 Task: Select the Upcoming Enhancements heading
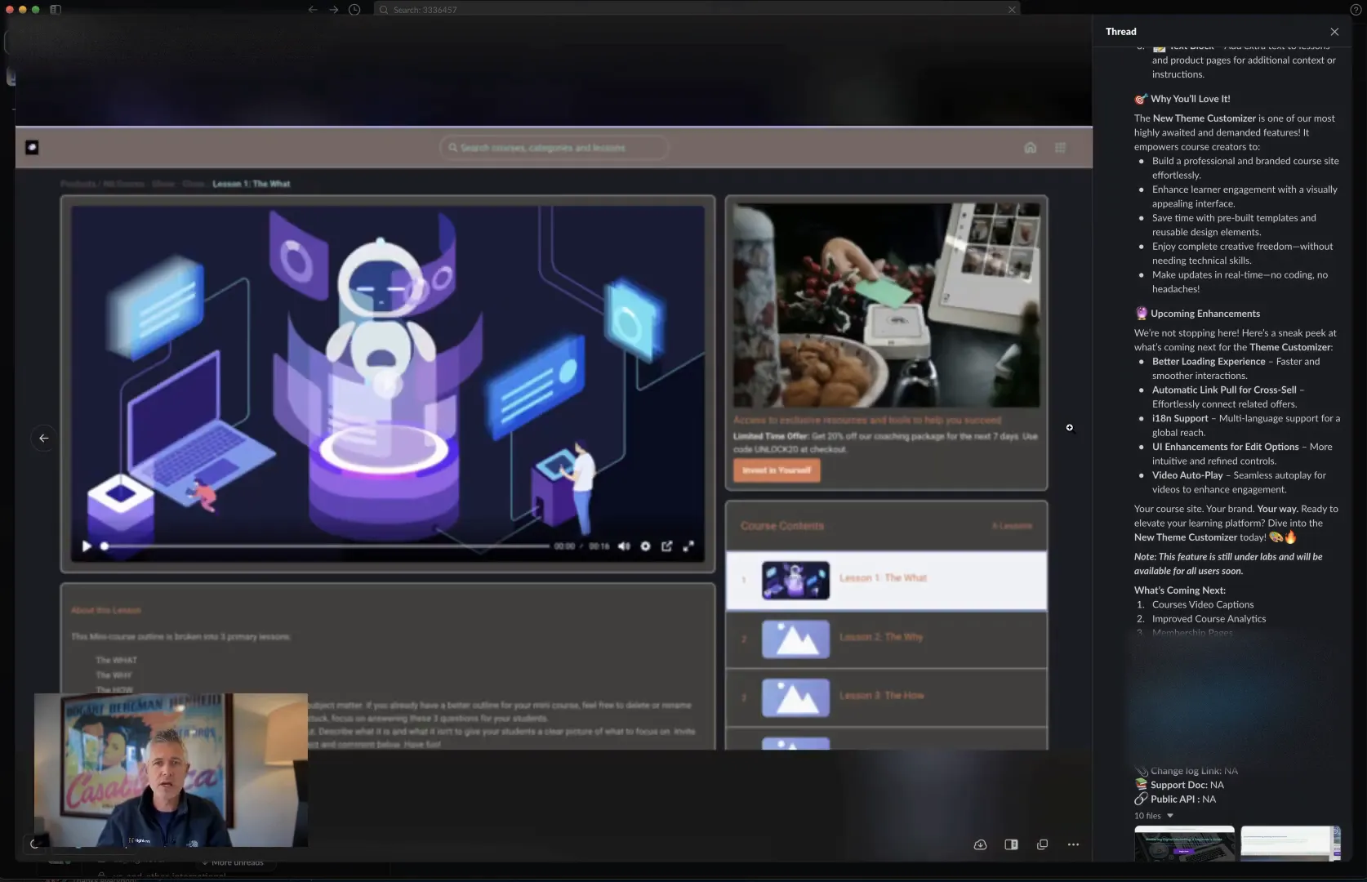point(1205,314)
